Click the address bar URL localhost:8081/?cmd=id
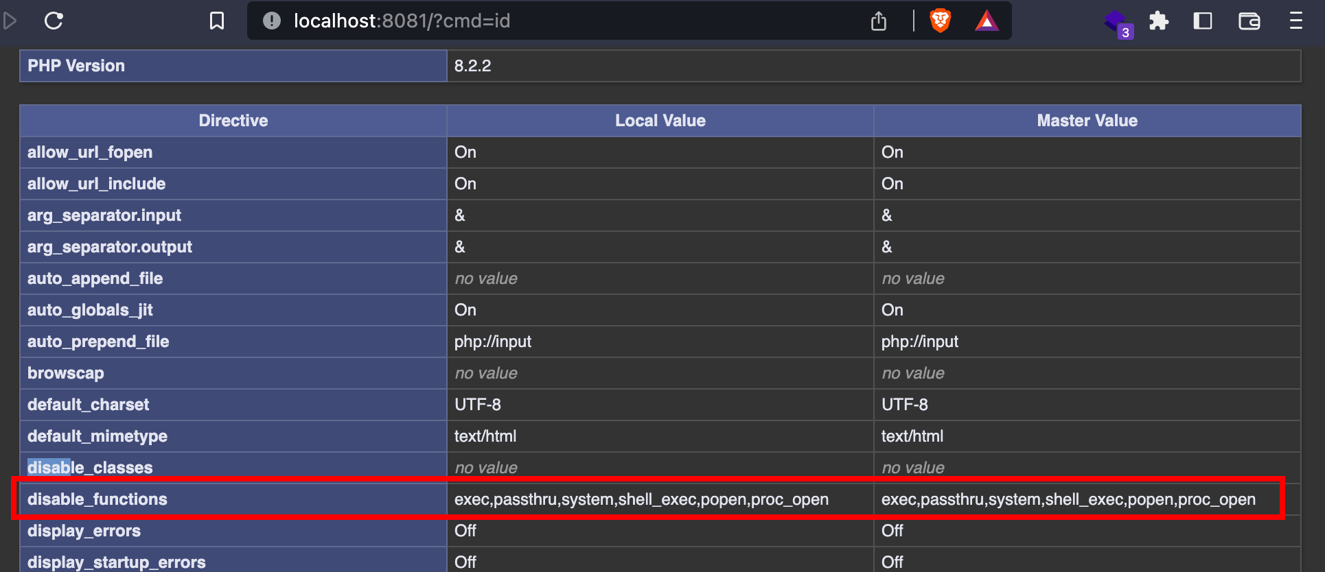 pyautogui.click(x=402, y=21)
